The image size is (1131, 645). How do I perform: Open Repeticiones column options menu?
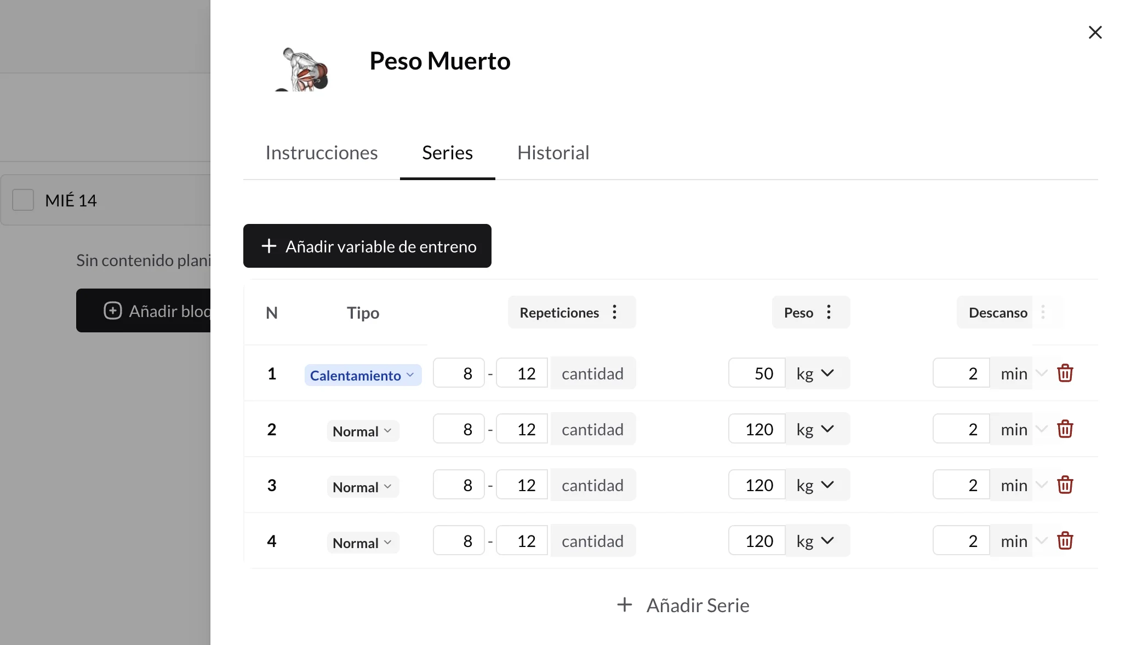[x=615, y=312]
